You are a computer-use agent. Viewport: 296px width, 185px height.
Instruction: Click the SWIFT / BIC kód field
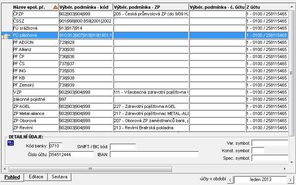point(123,147)
